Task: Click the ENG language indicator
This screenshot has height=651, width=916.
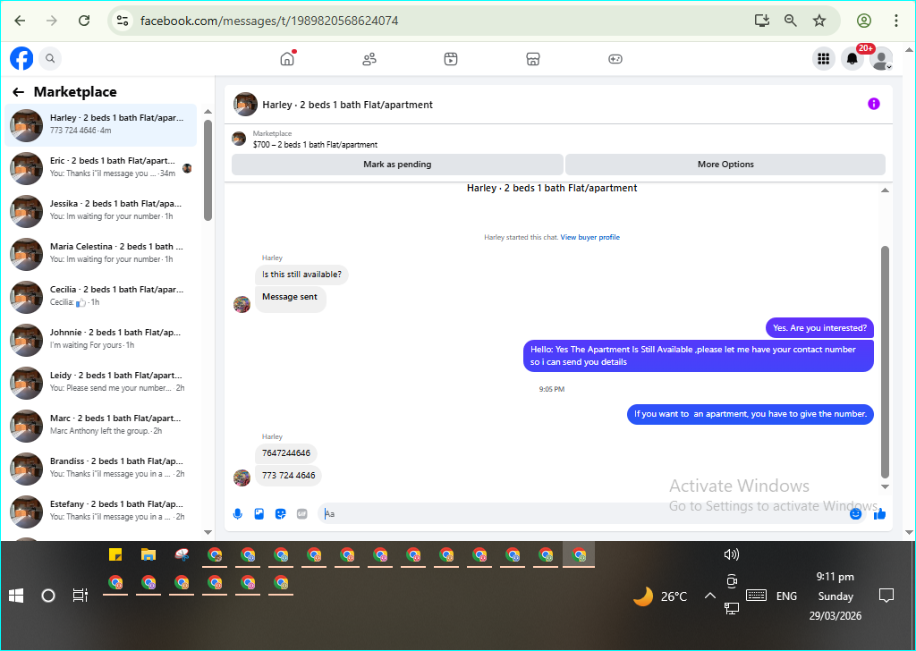Action: coord(786,596)
